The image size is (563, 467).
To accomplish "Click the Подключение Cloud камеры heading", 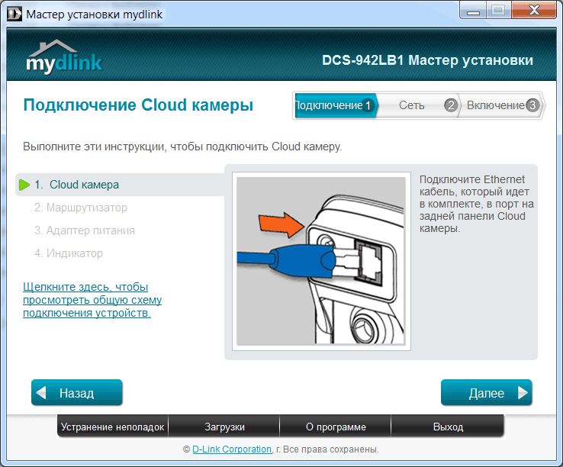I will (x=138, y=105).
